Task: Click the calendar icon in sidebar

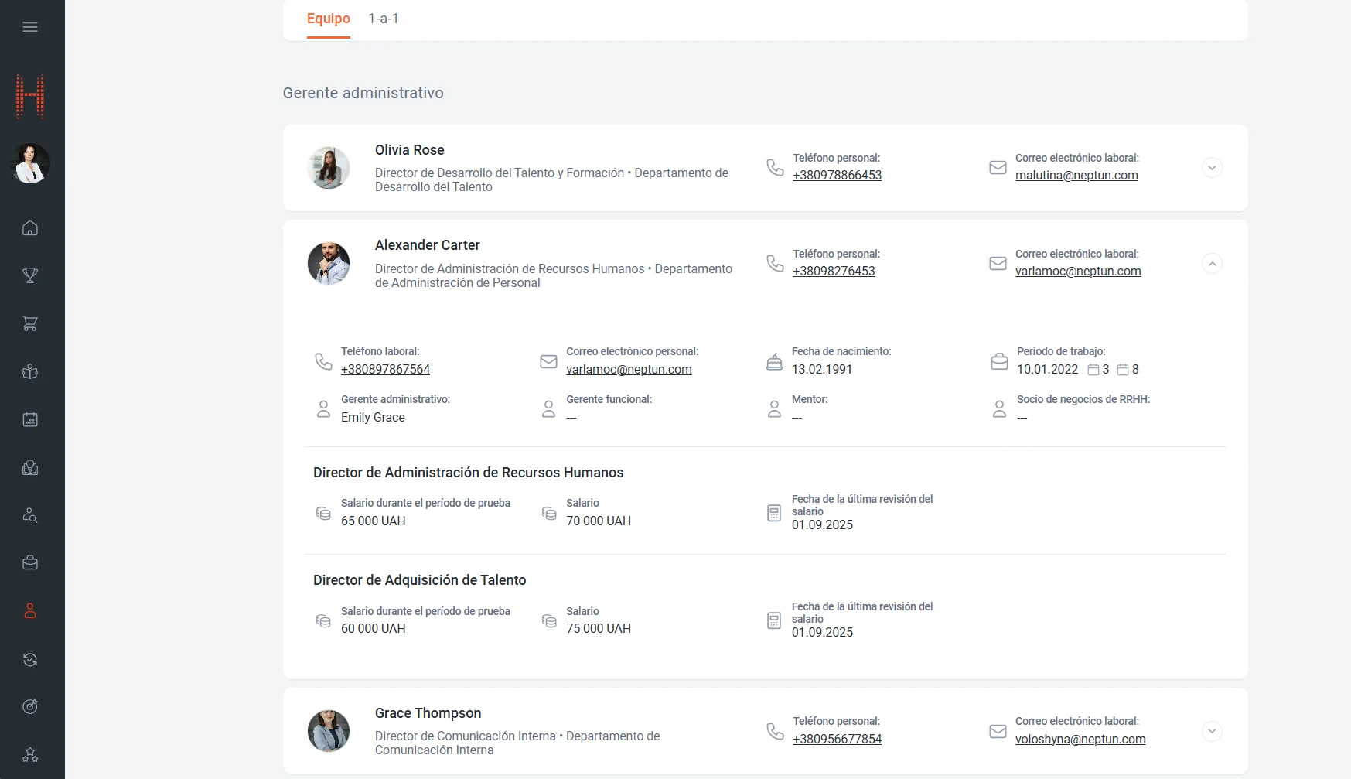Action: [x=30, y=419]
